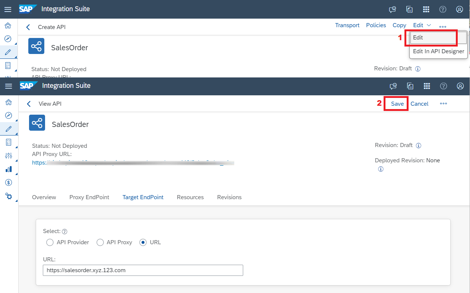Open feedback chat icon in Create API screen header
This screenshot has height=293, width=470.
[392, 9]
